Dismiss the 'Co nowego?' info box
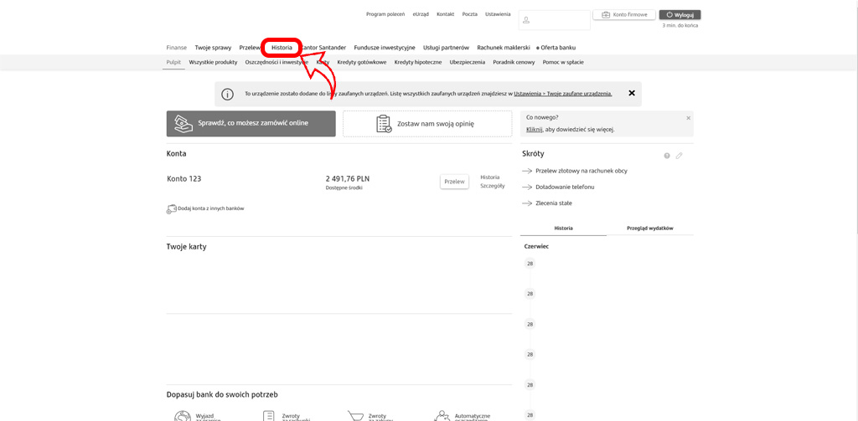858x421 pixels. (688, 118)
